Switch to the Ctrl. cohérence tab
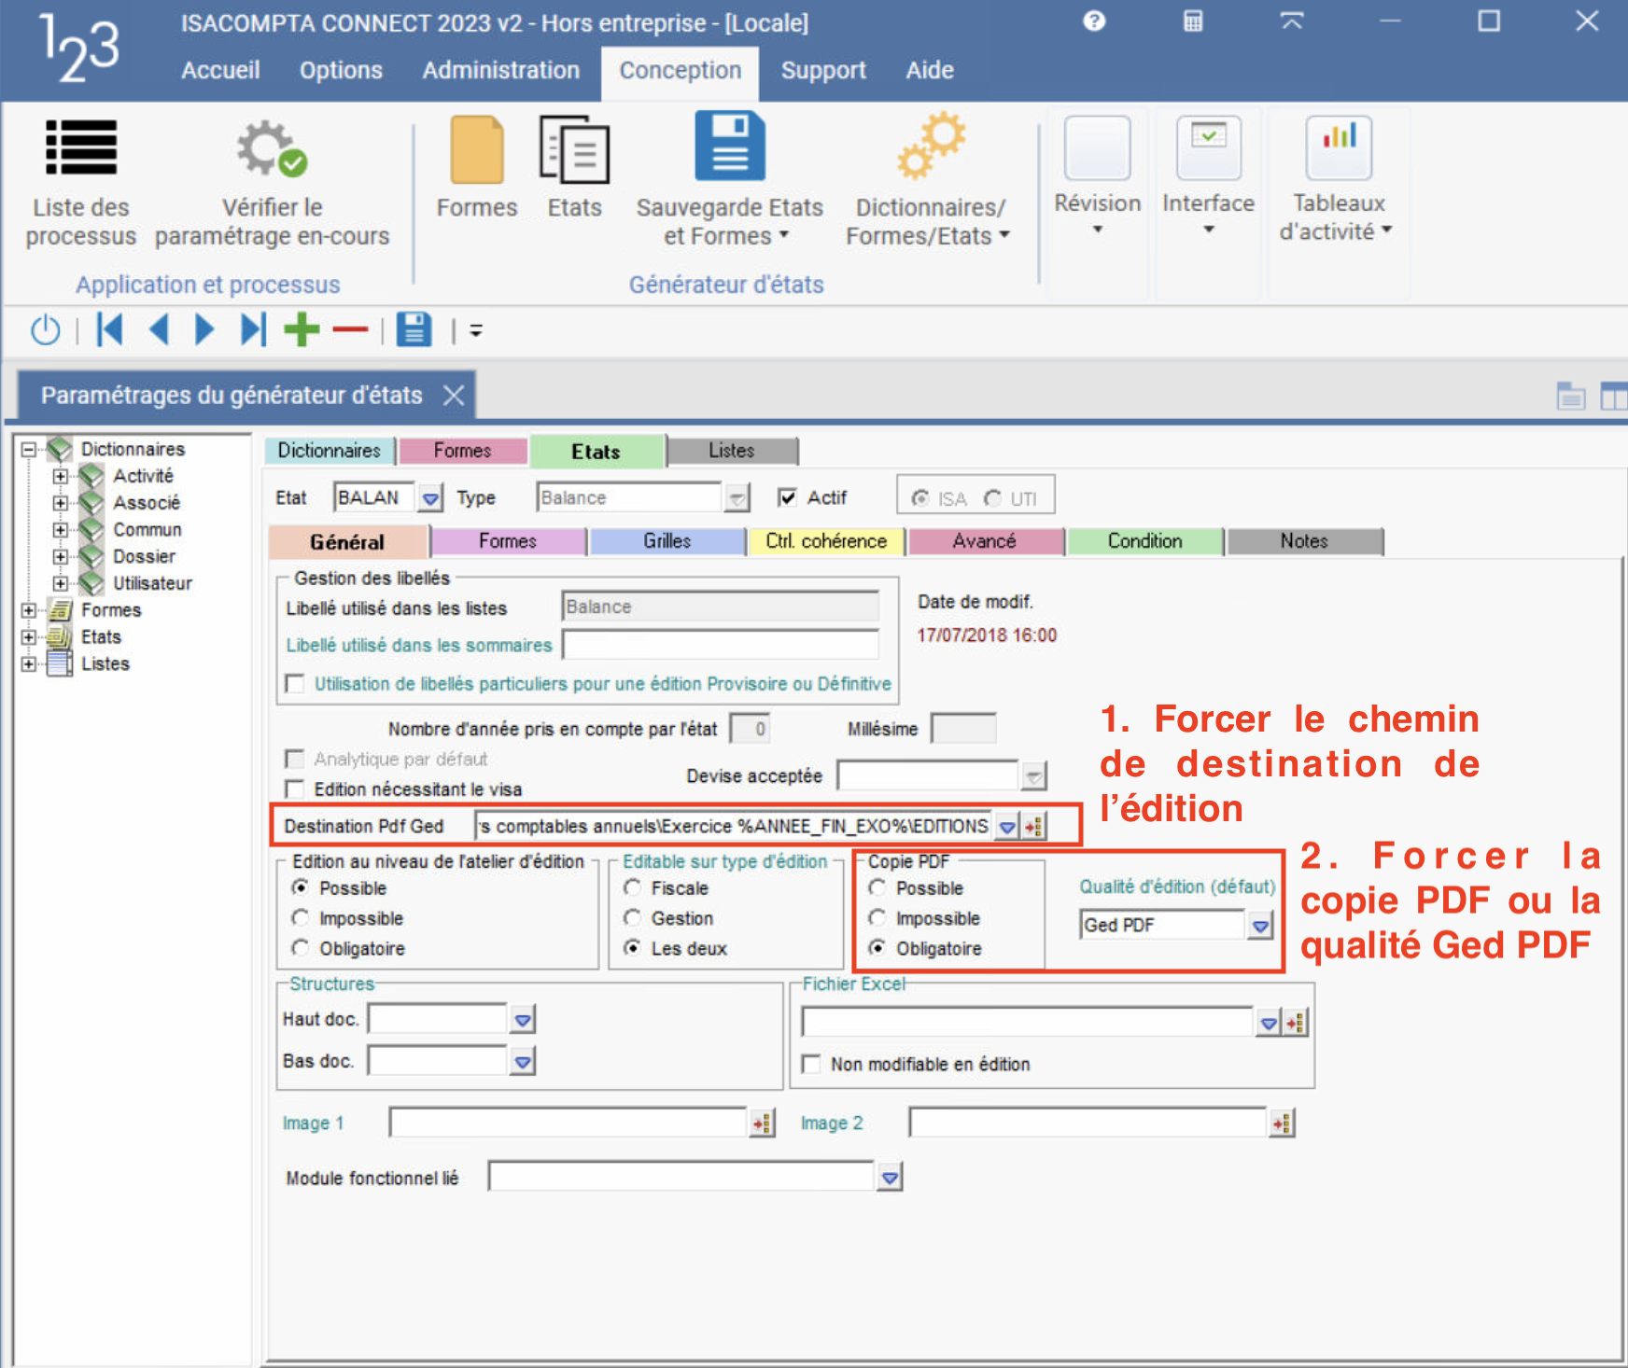Viewport: 1628px width, 1368px height. click(826, 541)
